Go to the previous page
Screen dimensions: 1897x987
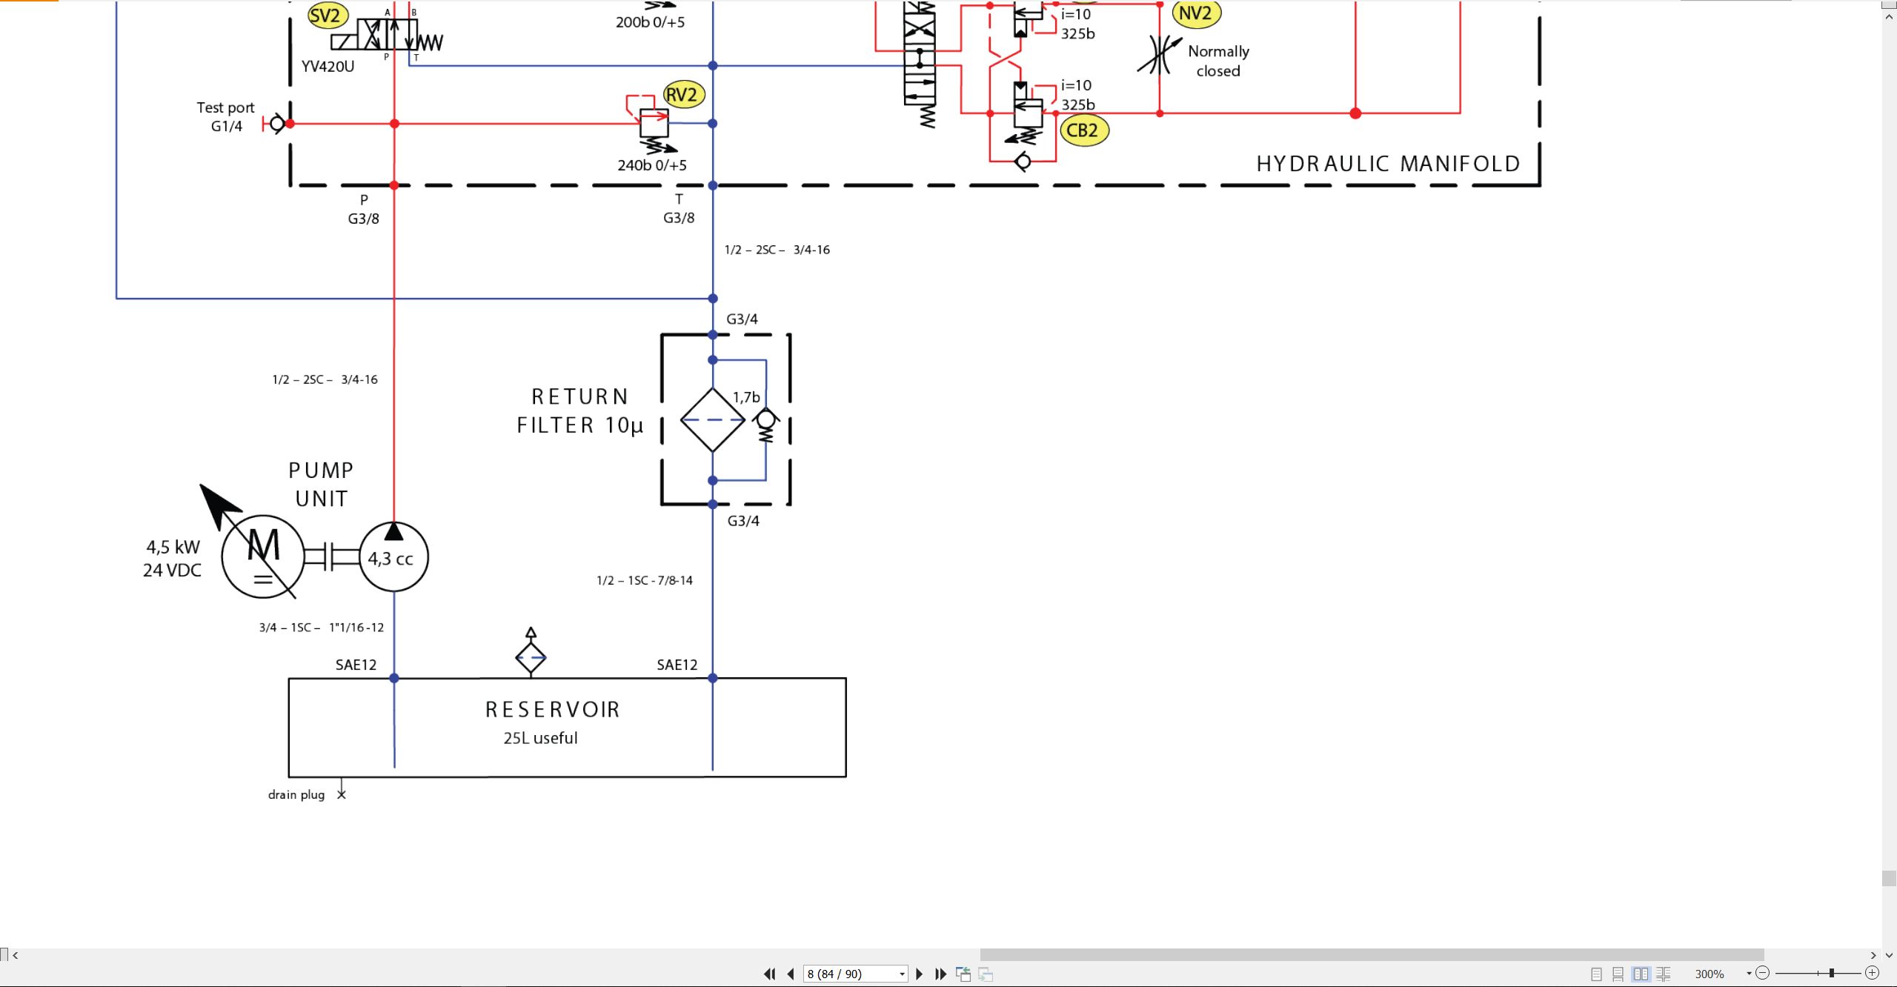tap(791, 974)
